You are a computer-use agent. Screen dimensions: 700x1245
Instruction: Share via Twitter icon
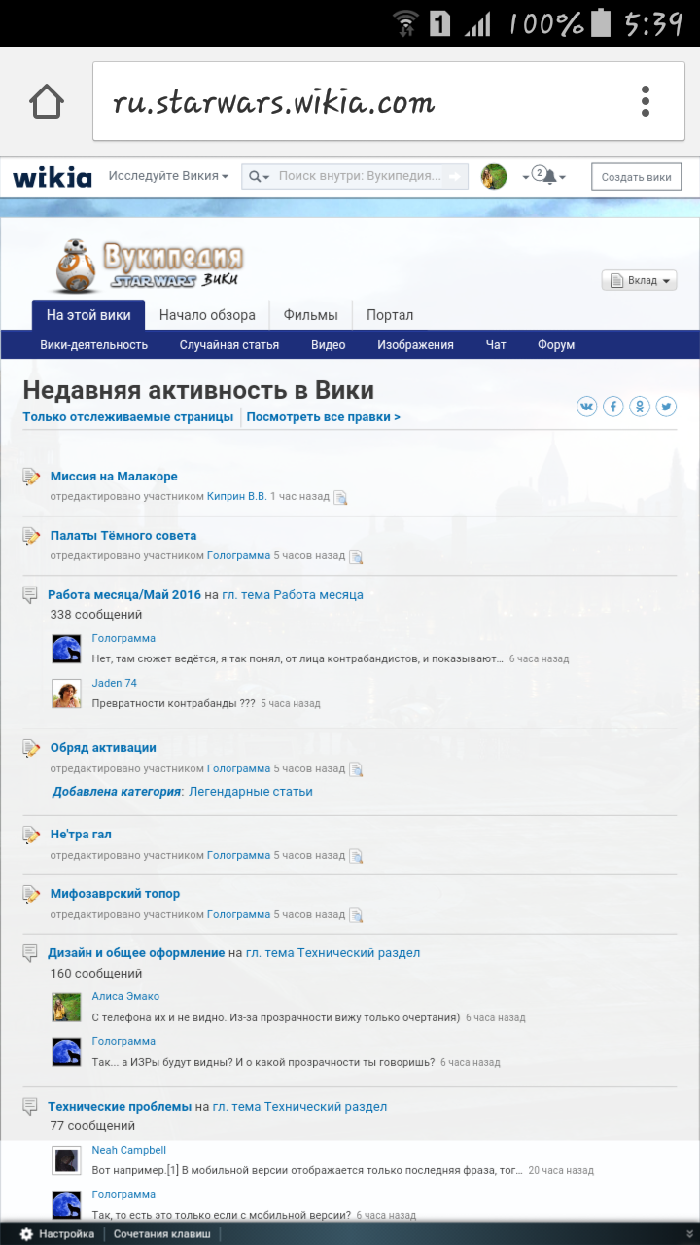tap(666, 407)
